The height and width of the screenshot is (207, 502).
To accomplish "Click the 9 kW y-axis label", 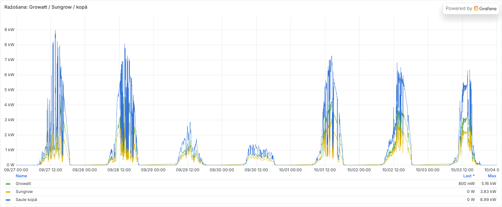I will pyautogui.click(x=9, y=30).
